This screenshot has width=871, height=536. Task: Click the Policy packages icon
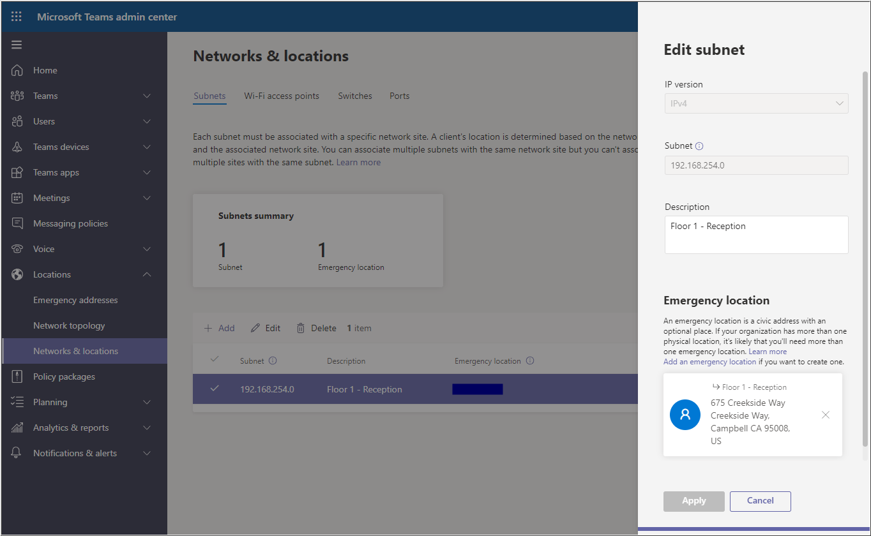pyautogui.click(x=17, y=376)
